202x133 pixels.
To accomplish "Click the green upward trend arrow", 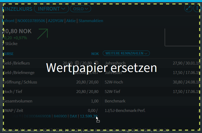I will 43,34.
